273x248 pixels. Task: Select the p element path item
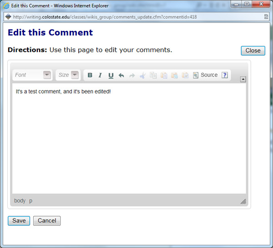coord(30,201)
